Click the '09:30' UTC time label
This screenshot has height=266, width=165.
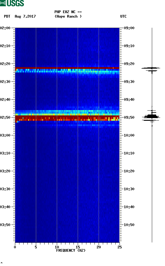click(129, 82)
